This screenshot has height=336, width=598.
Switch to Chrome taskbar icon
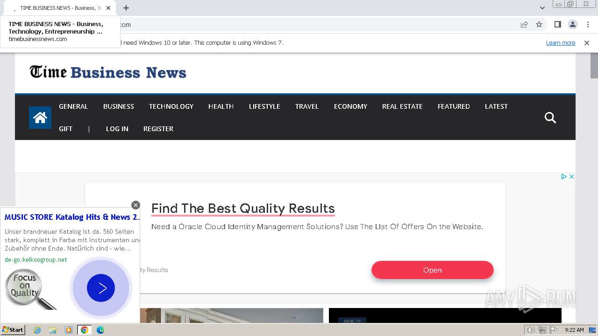pyautogui.click(x=85, y=330)
